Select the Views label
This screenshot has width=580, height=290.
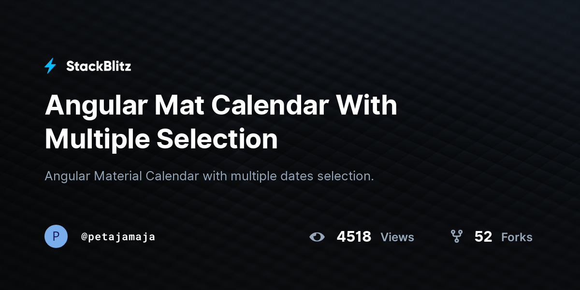pos(397,237)
